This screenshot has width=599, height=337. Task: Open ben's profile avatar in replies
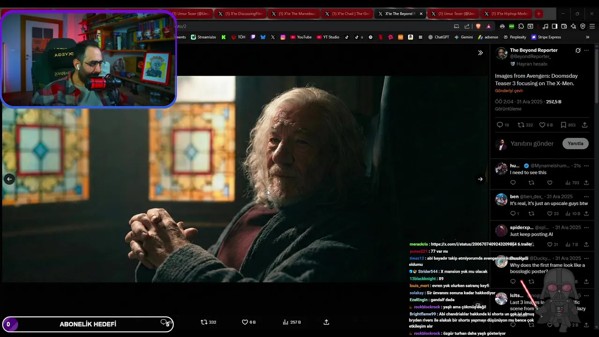click(x=501, y=200)
